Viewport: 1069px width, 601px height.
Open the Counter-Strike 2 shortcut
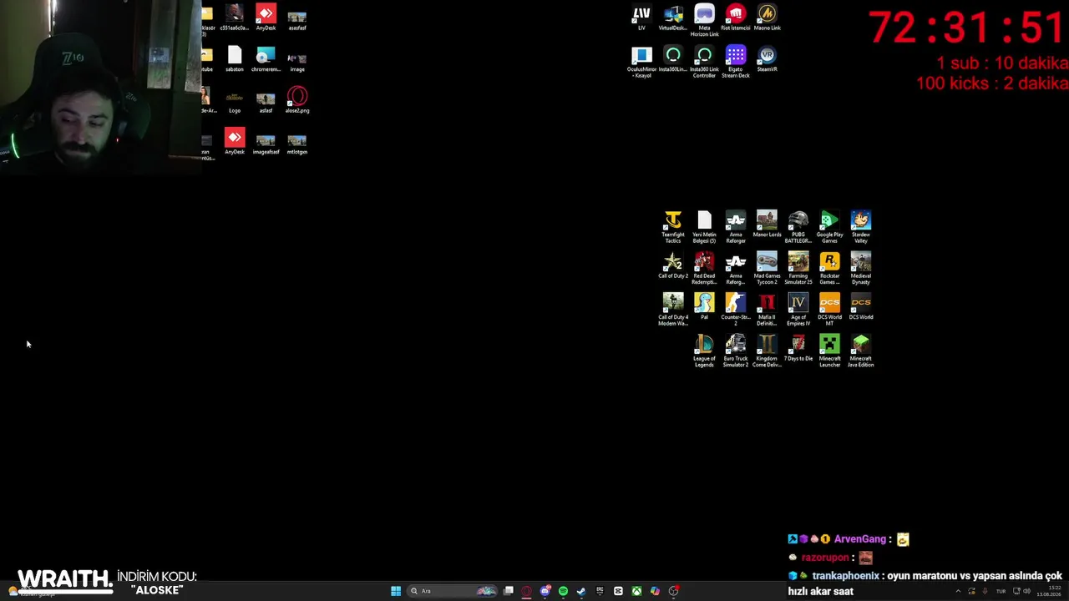click(736, 310)
